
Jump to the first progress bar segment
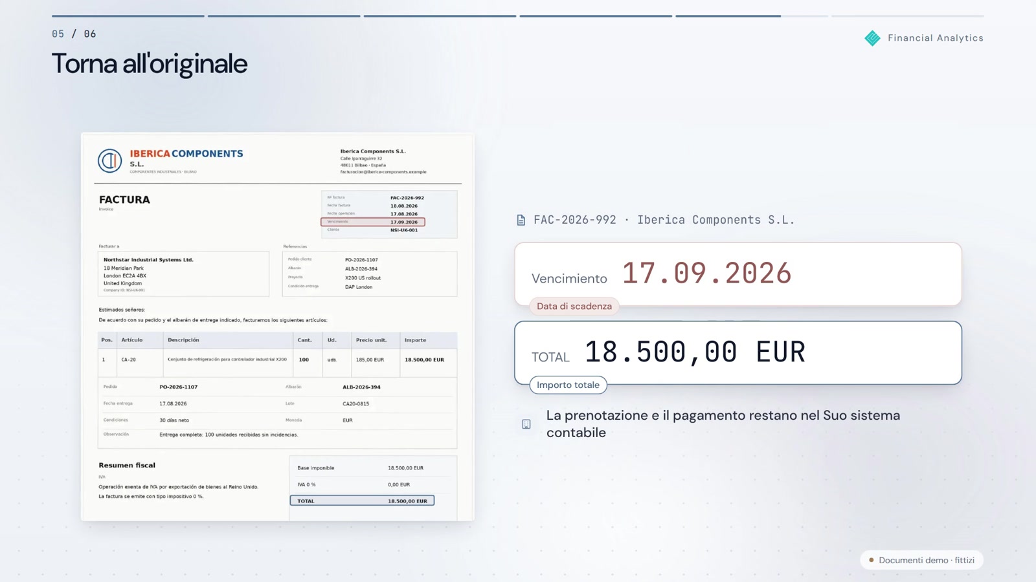[128, 16]
